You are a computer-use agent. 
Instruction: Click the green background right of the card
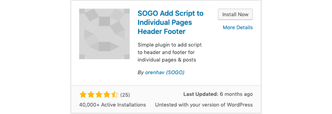297,57
